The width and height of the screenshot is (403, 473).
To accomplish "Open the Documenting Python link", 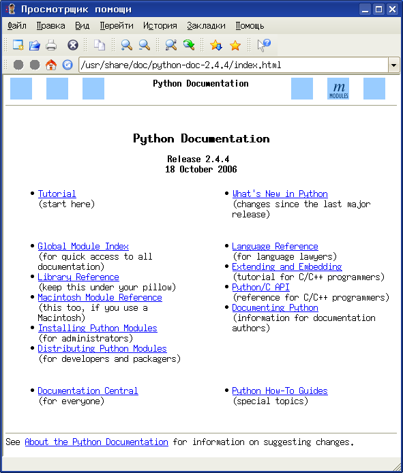I will (275, 308).
